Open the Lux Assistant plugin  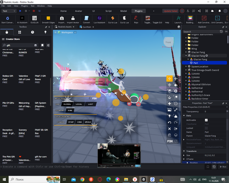point(99,20)
